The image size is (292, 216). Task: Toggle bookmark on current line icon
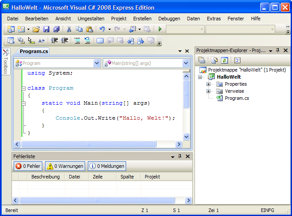100,41
